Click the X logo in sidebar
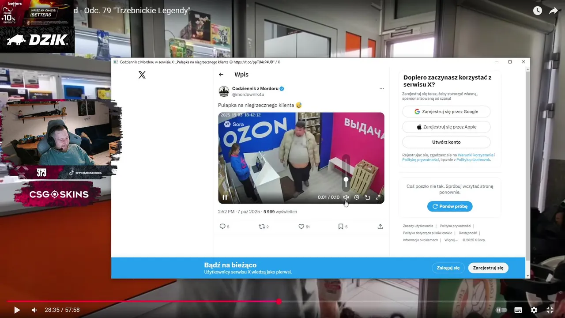This screenshot has height=318, width=565. coord(142,75)
